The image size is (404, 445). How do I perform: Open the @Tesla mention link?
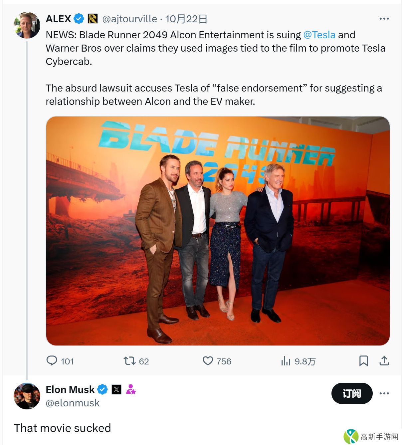pyautogui.click(x=319, y=35)
